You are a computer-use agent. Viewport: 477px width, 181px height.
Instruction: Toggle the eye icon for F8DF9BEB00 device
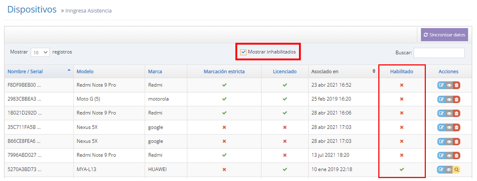449,85
